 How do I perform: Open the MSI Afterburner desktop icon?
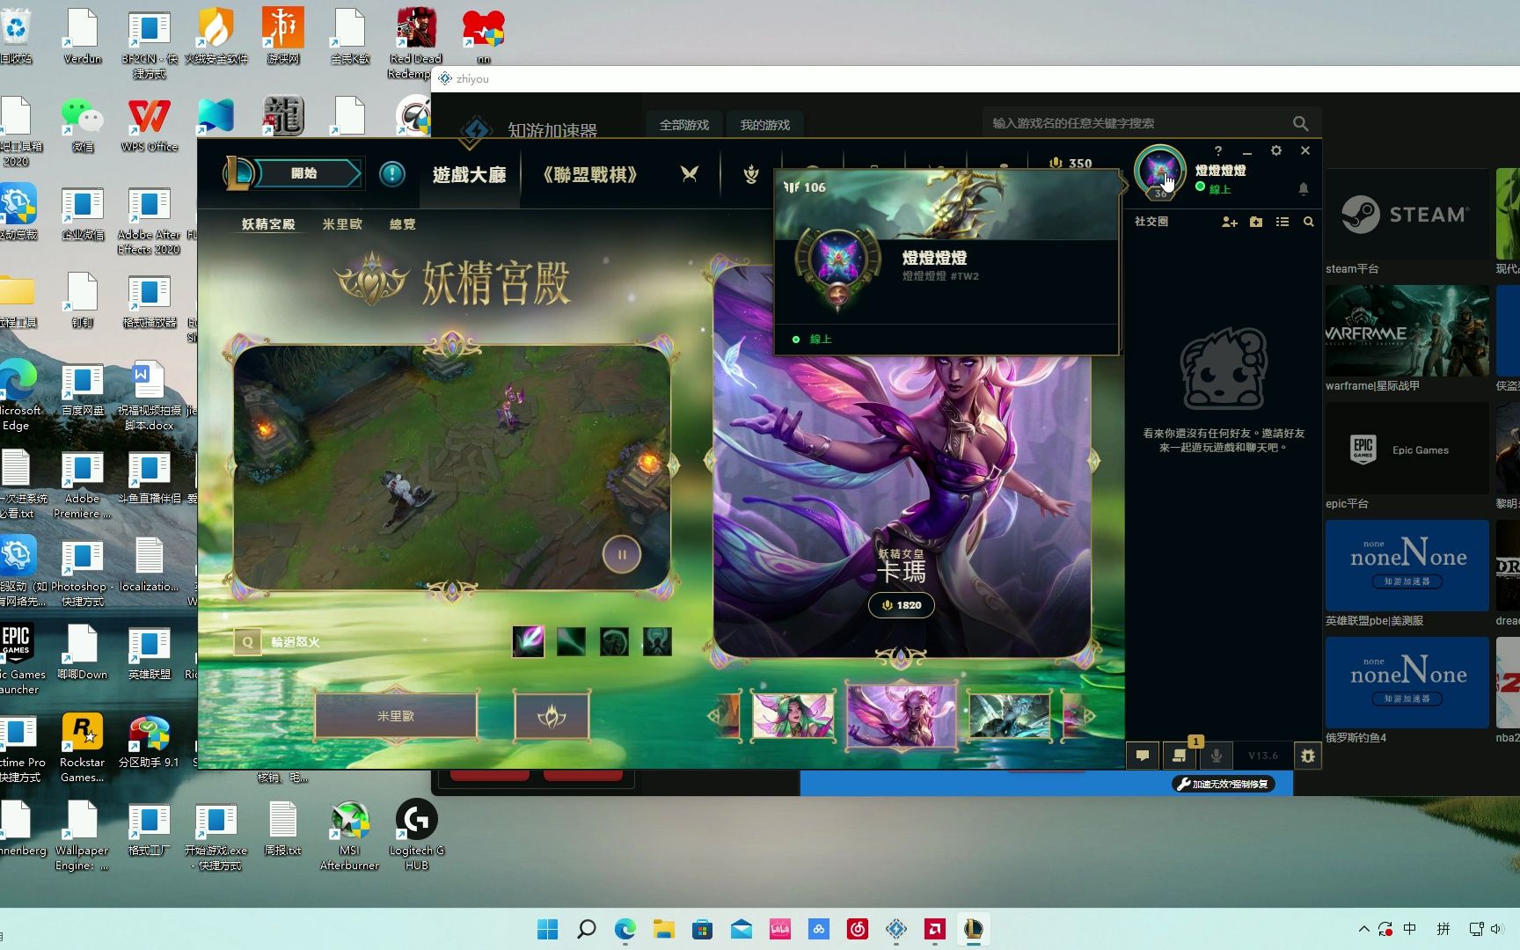[350, 836]
